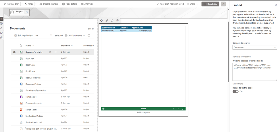The height and width of the screenshot is (132, 280).
Task: Click the edit web part pencil icon
Action: click(107, 21)
